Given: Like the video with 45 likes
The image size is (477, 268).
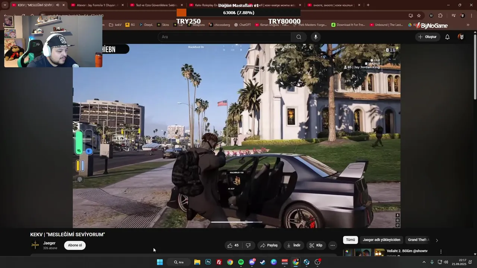Looking at the screenshot, I should point(233,245).
